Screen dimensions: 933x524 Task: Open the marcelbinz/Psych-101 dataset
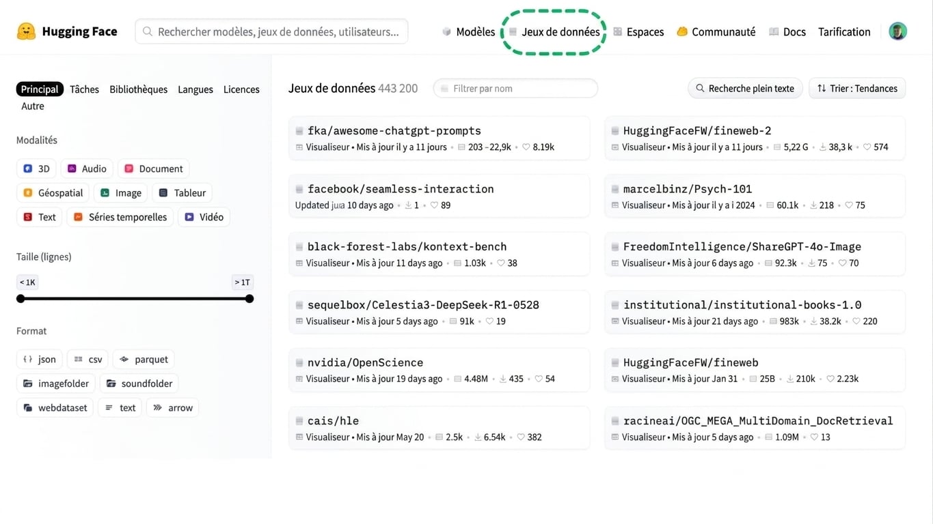755,196
